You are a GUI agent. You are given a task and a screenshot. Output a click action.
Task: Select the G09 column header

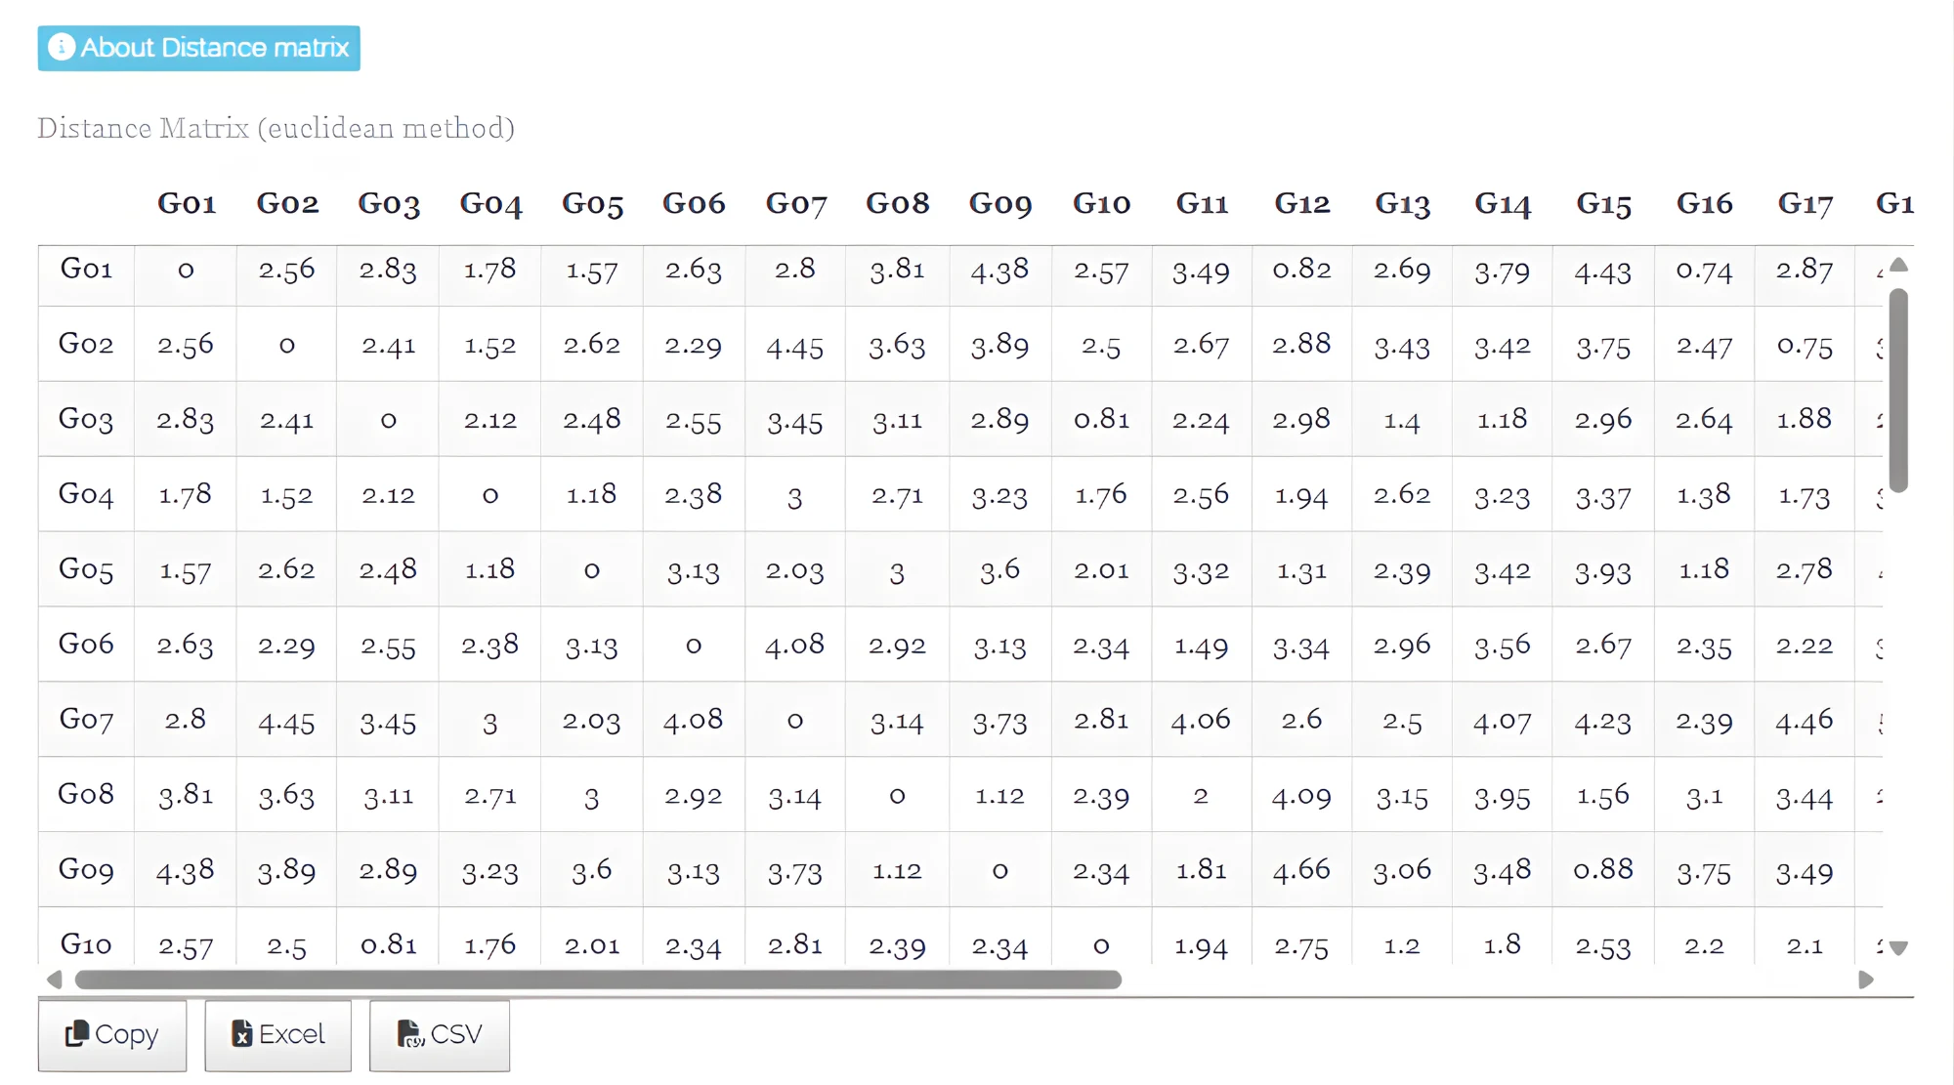(x=999, y=203)
